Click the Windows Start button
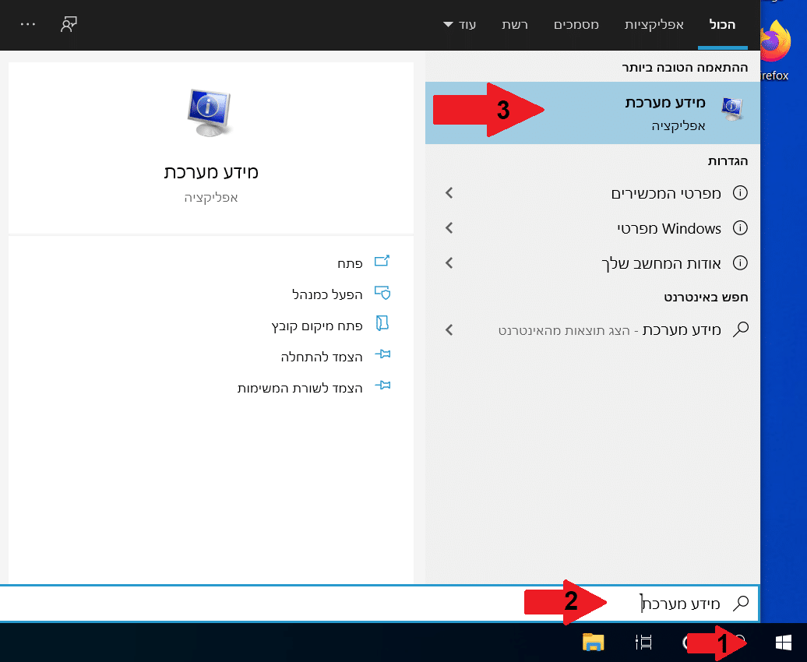Viewport: 807px width, 662px height. pos(783,642)
